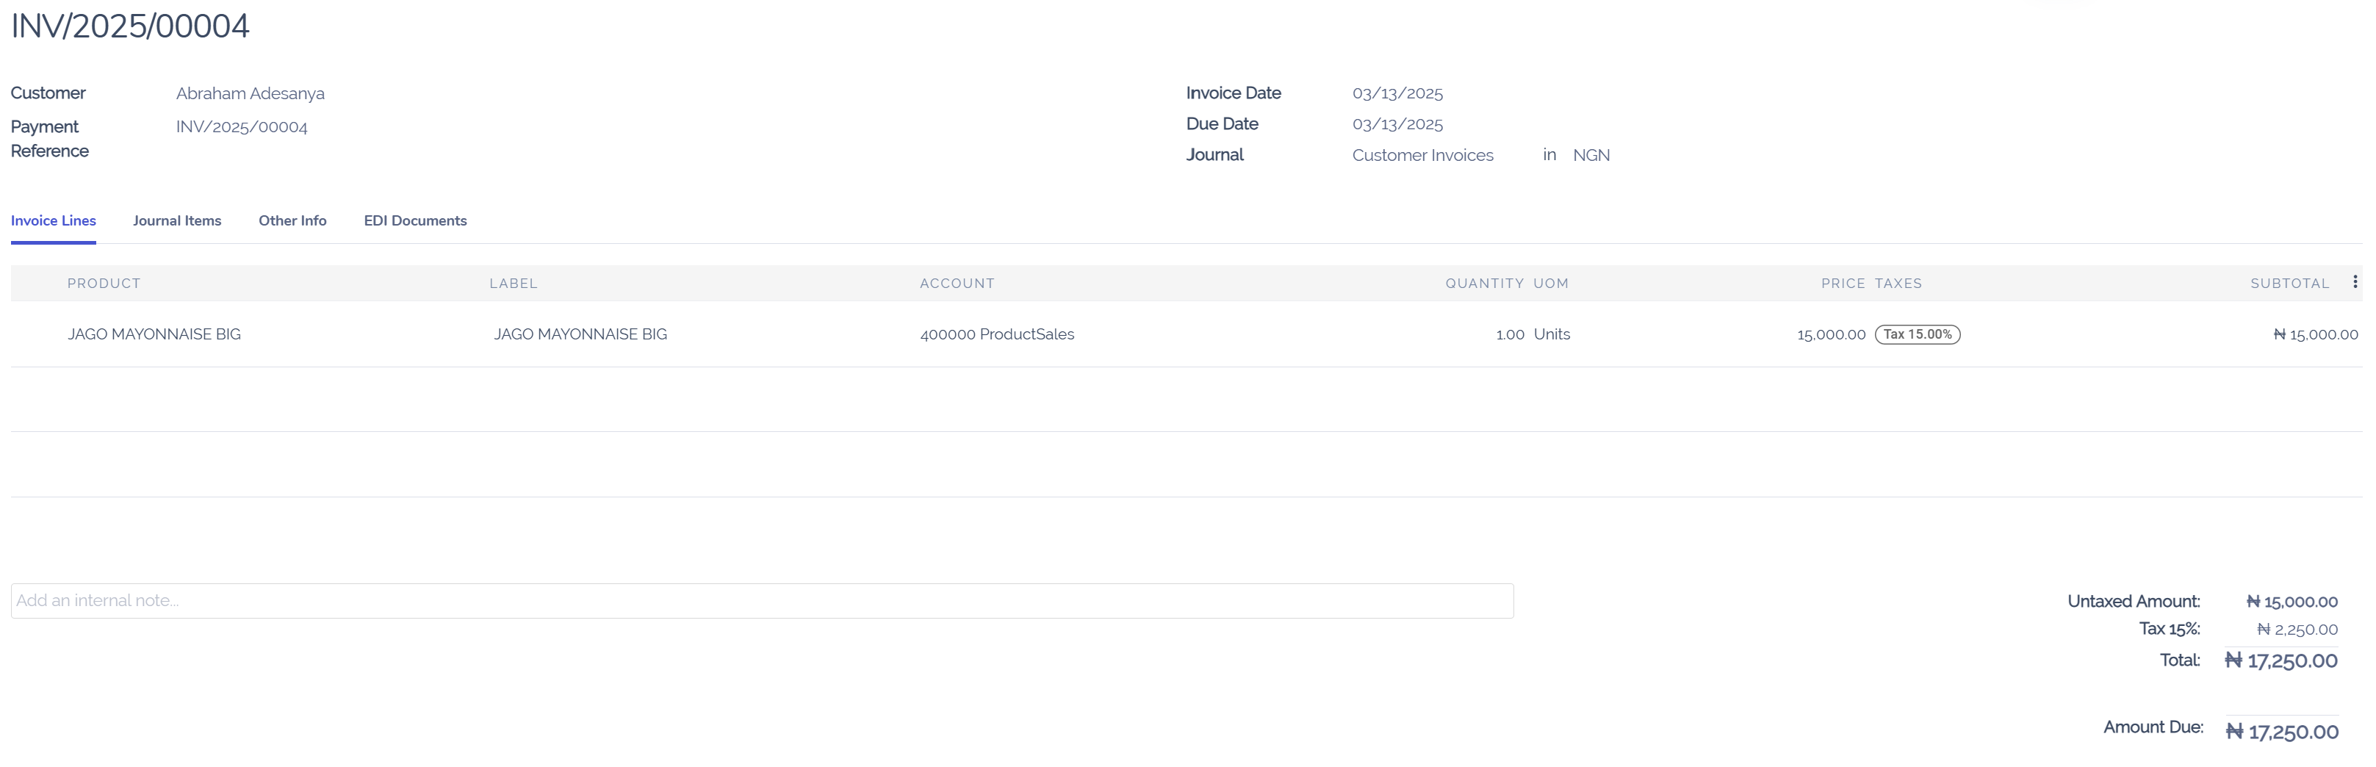View the EDI Documents tab
This screenshot has width=2376, height=767.
tap(415, 220)
